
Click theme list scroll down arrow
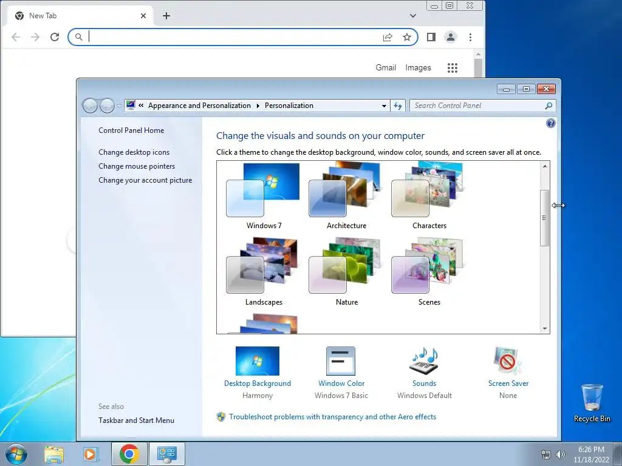[x=545, y=328]
